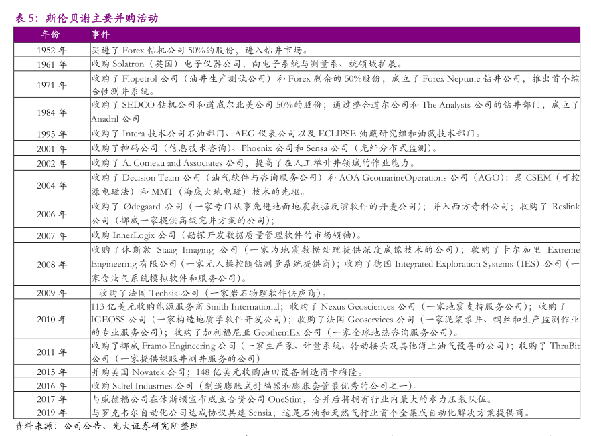Click the '2010 年' year cell

coord(52,319)
